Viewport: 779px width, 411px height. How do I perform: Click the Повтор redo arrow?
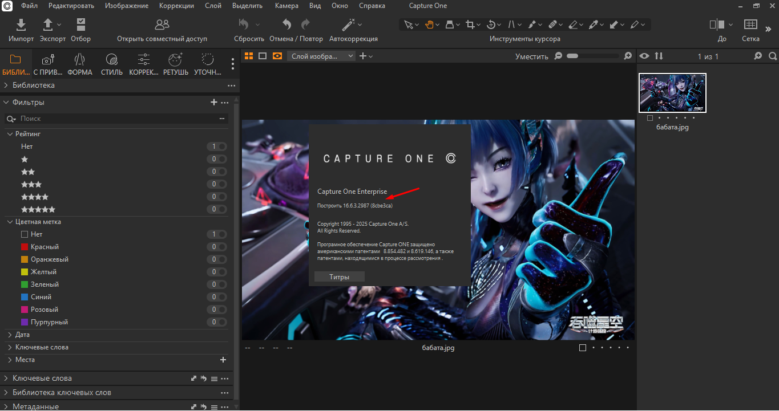click(x=306, y=25)
